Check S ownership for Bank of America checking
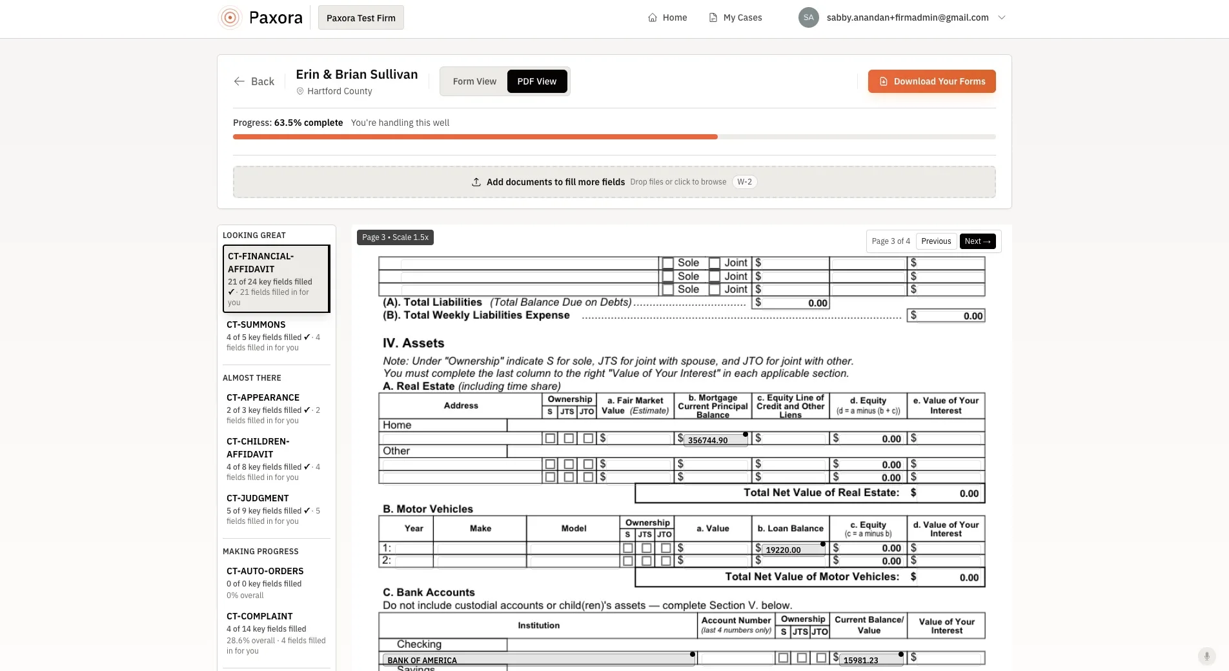The width and height of the screenshot is (1229, 671). (x=783, y=658)
